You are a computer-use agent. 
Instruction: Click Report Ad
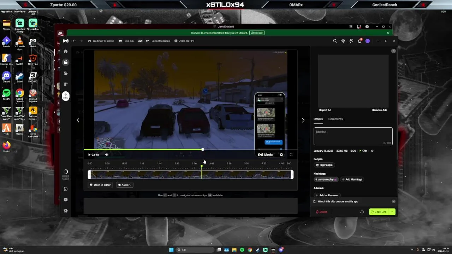click(325, 110)
